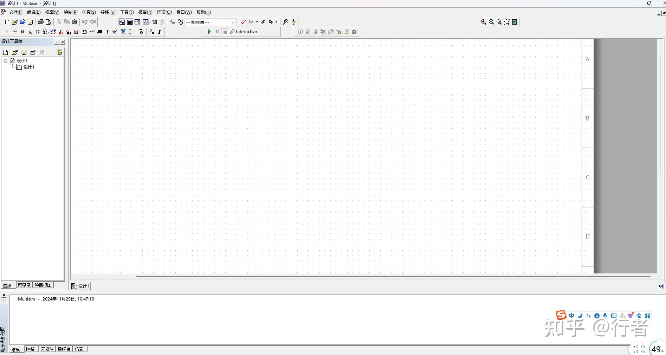Uncheck the 设计1 checkbox in design tree

[12, 60]
